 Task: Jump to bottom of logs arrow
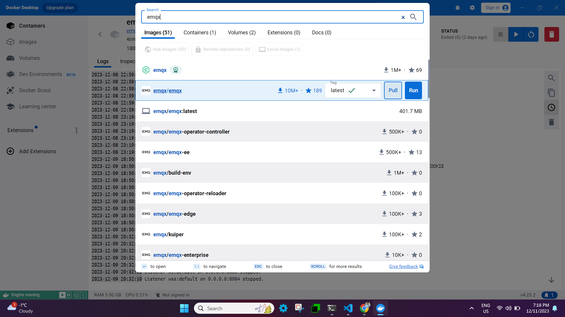[551, 280]
